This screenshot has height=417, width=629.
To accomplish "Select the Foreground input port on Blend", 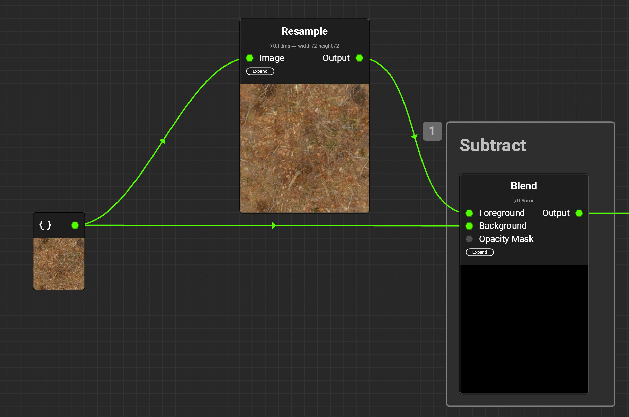I will click(x=469, y=213).
